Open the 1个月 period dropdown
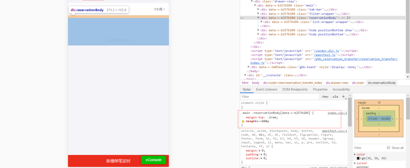 (159, 9)
